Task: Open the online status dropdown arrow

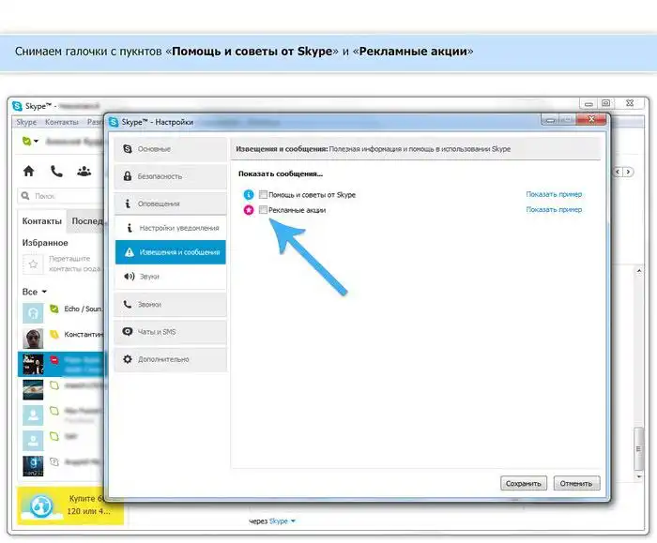Action: pyautogui.click(x=37, y=142)
